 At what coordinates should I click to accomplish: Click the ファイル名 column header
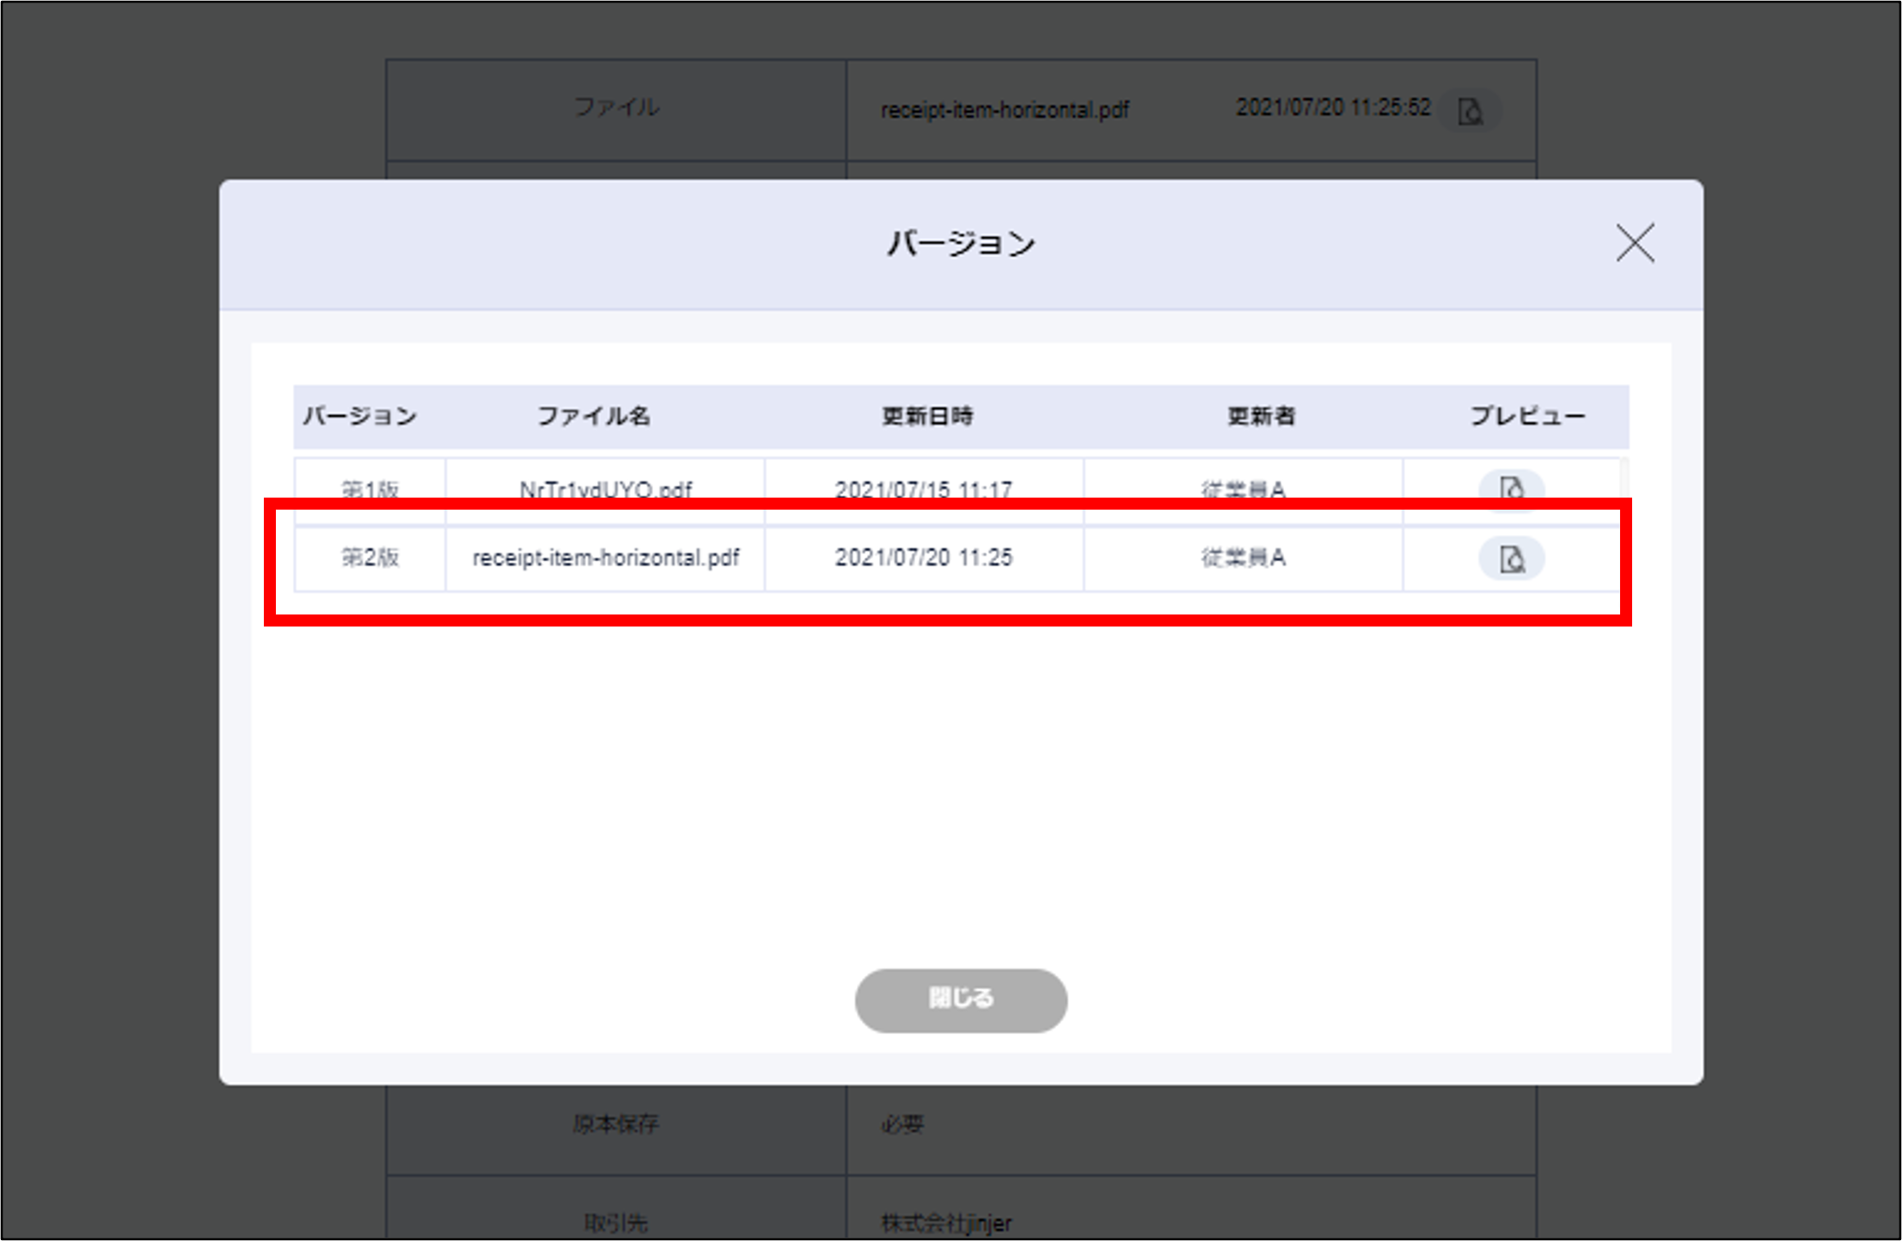pyautogui.click(x=593, y=417)
